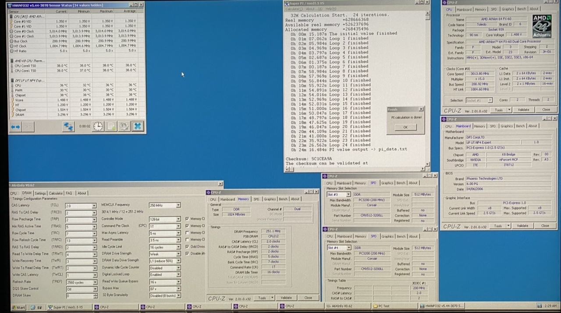The image size is (561, 313).
Task: Close sensors with HWiNFO blue X icon
Action: click(x=138, y=126)
